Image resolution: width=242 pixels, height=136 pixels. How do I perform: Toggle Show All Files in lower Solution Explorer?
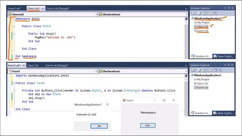point(199,70)
